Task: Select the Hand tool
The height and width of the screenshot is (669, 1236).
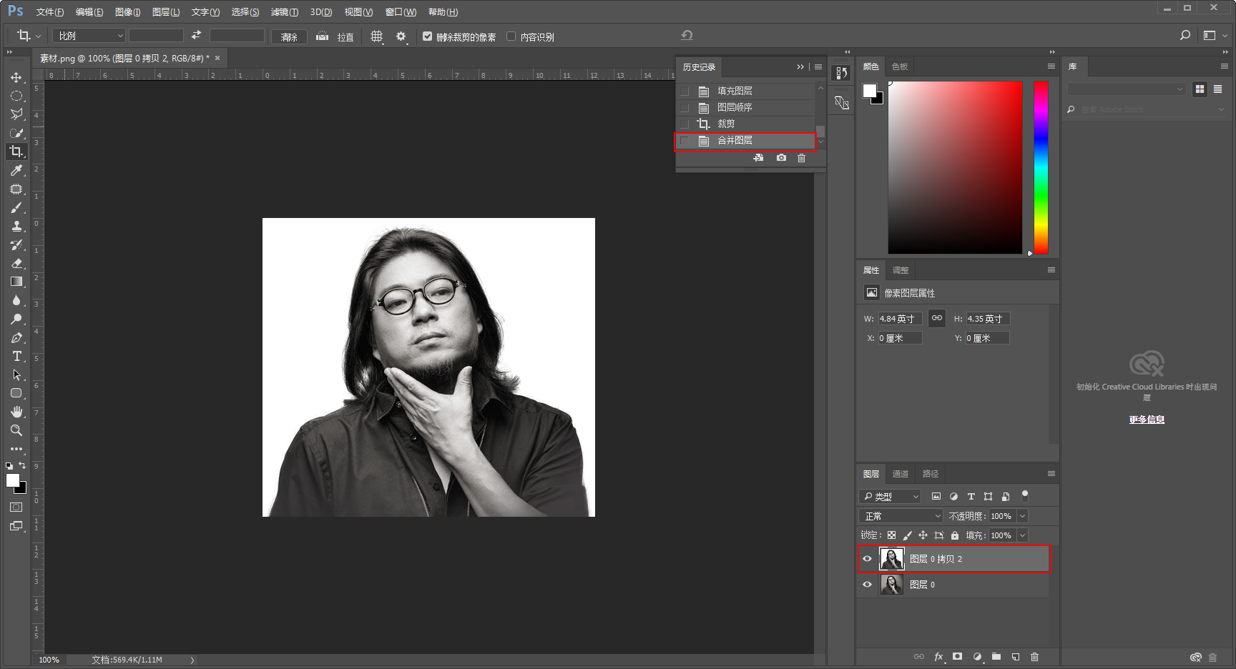Action: (x=16, y=412)
